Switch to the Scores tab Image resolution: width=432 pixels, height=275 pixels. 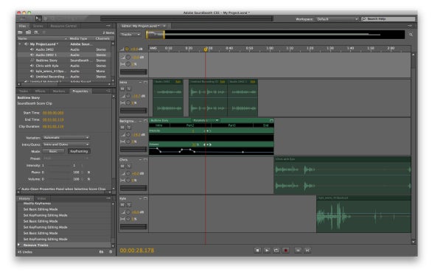coord(38,26)
